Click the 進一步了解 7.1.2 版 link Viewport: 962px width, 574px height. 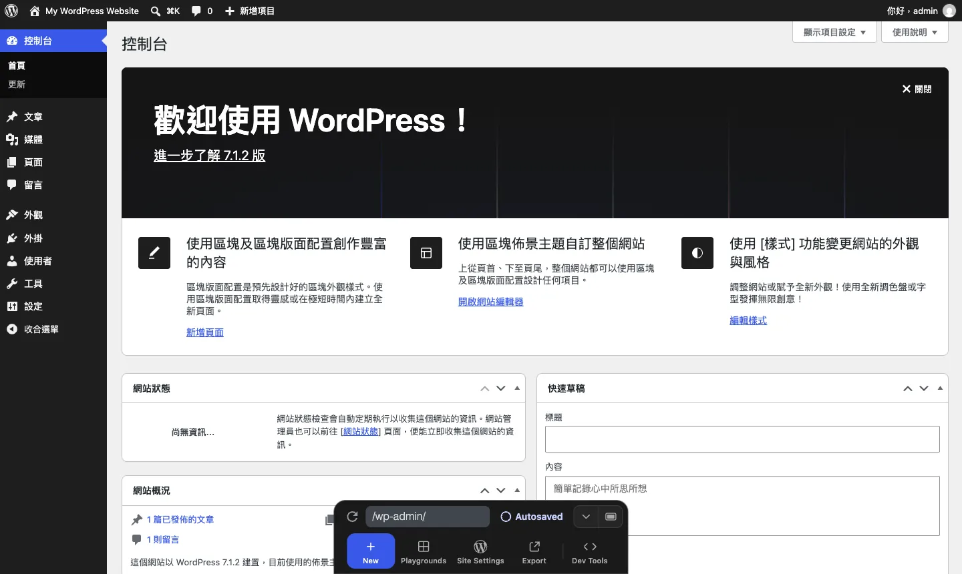[x=210, y=156]
